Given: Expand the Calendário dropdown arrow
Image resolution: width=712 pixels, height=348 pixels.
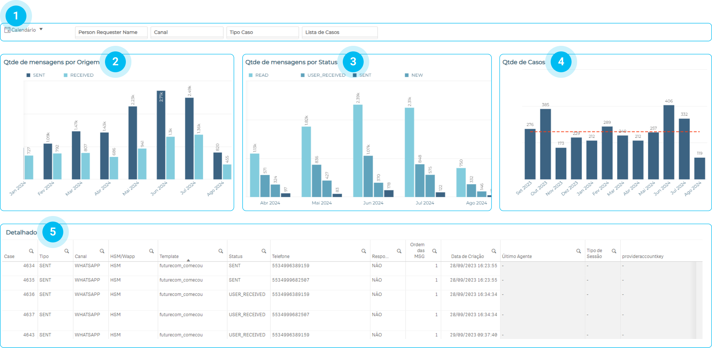Looking at the screenshot, I should 41,29.
